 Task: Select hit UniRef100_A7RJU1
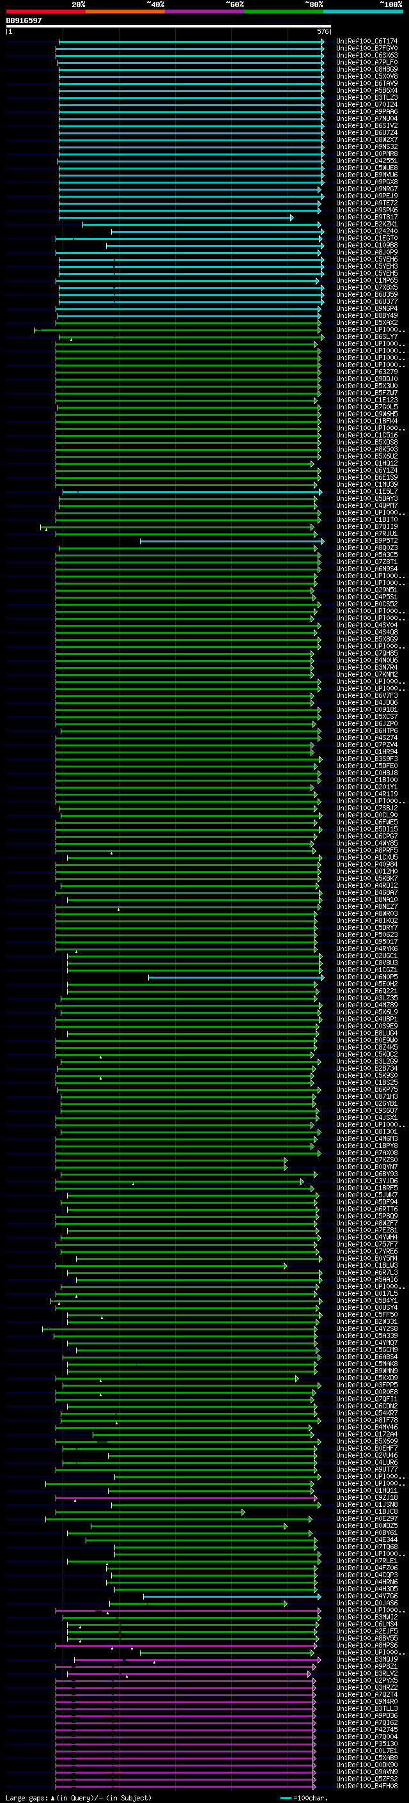point(367,533)
